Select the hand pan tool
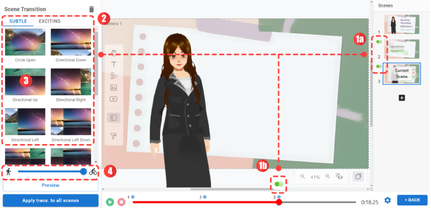Screen dimensions: 431x208 pos(113,52)
